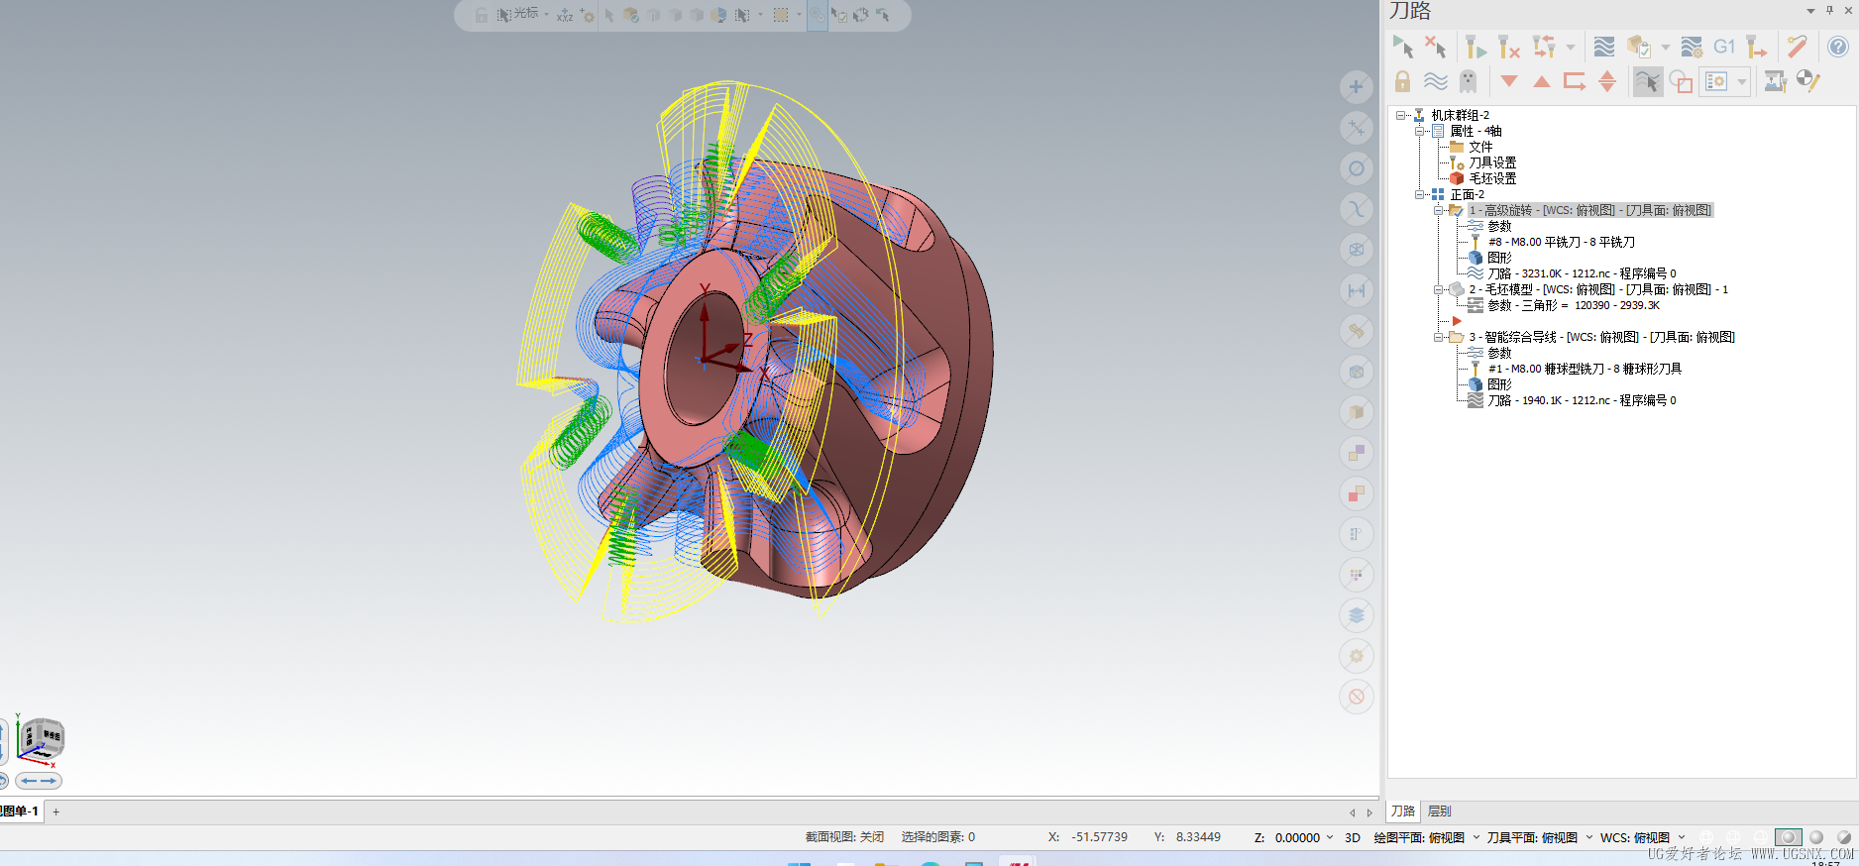Open the advanced display options icon
Screen dimensions: 1859x866
pyautogui.click(x=1716, y=81)
